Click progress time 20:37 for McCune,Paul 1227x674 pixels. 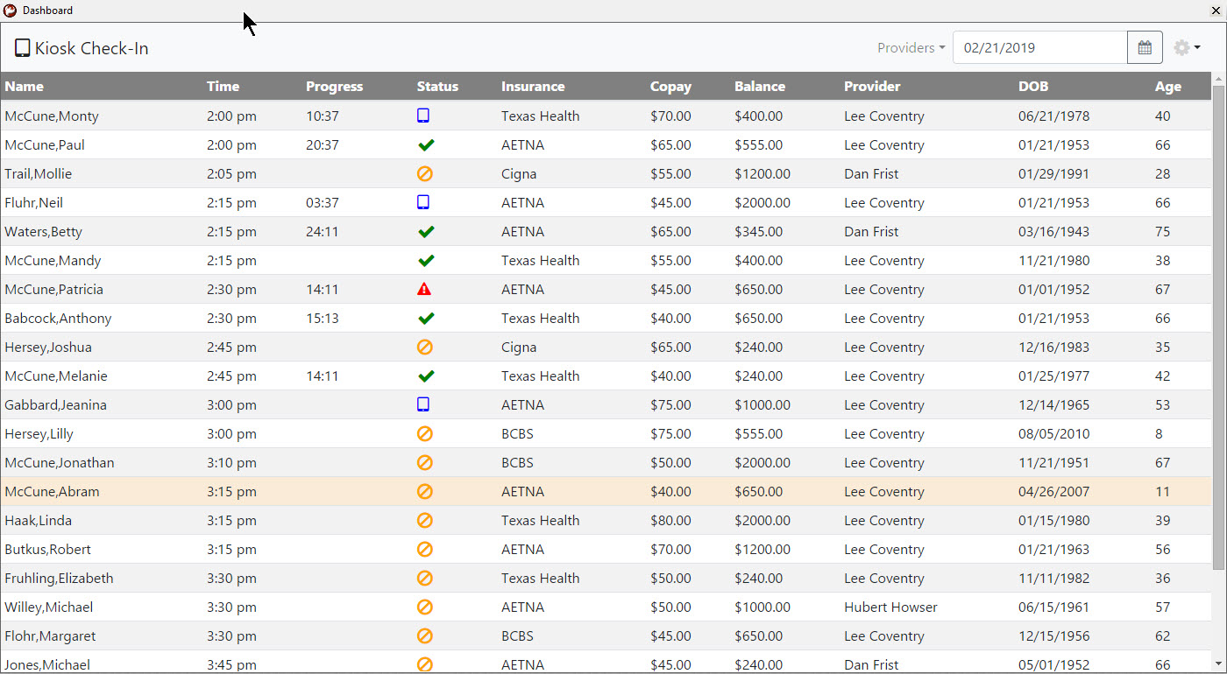click(323, 144)
